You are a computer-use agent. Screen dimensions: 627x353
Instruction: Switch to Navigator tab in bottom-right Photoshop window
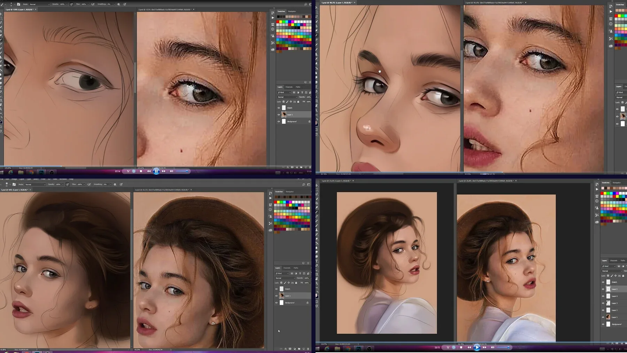pyautogui.click(x=617, y=183)
